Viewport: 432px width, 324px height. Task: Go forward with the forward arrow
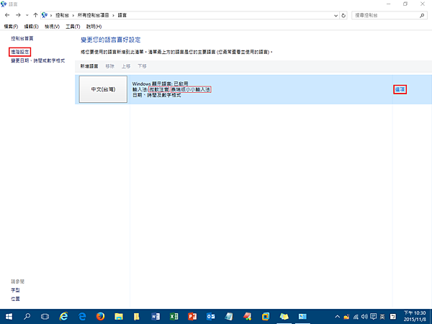tap(18, 15)
